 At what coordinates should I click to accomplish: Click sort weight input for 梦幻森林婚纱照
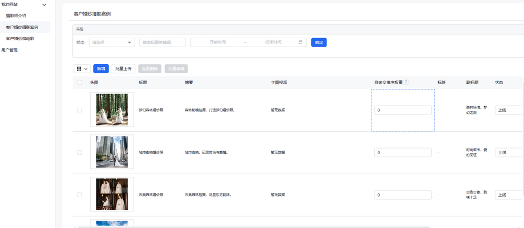click(403, 110)
